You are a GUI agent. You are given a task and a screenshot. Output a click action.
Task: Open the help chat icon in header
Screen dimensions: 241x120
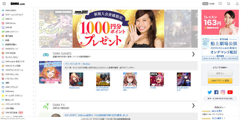pyautogui.click(x=220, y=4)
